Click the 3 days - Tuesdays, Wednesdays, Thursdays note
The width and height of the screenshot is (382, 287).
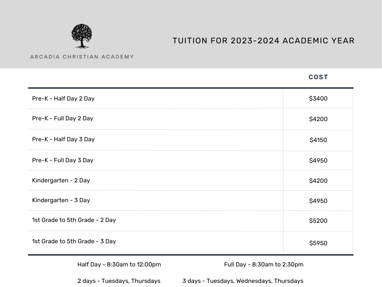pyautogui.click(x=243, y=281)
